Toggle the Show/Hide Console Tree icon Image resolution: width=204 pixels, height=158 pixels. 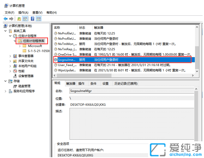25,19
